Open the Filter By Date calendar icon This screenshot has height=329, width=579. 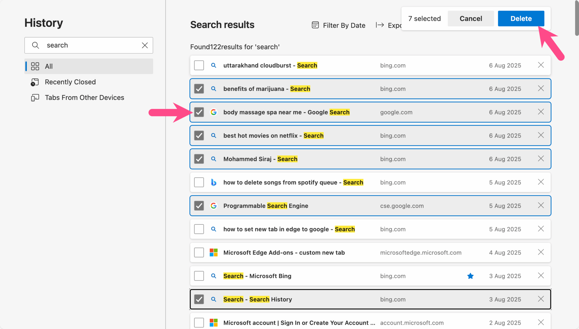click(315, 25)
